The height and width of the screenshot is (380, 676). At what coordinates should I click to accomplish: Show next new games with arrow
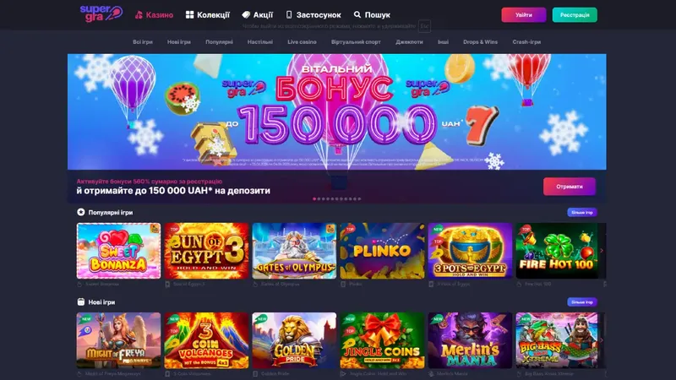point(602,340)
